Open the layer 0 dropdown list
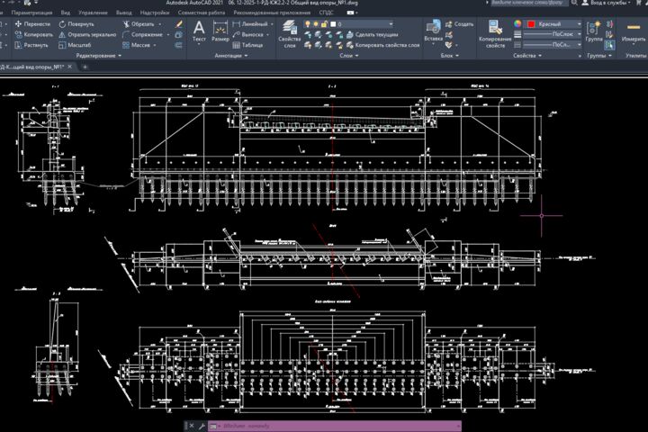 (391, 24)
